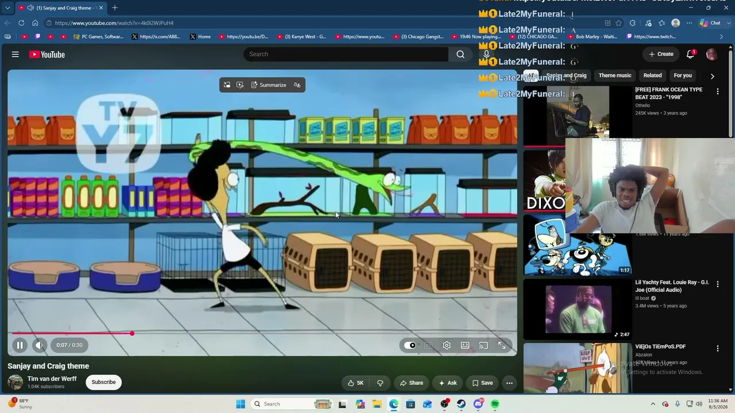Mute the video with the speaker button
The width and height of the screenshot is (735, 413).
point(39,345)
